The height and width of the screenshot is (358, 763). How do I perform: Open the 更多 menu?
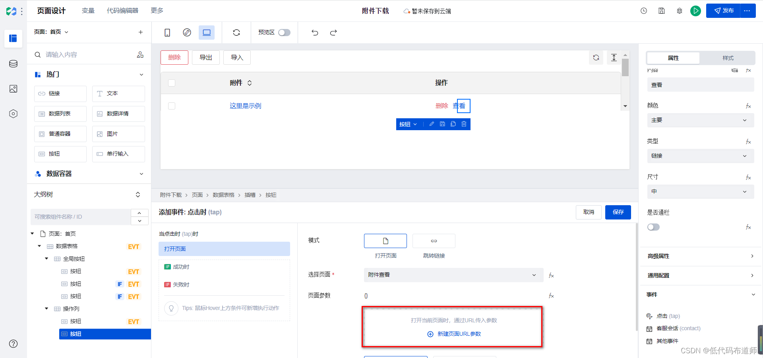point(157,11)
